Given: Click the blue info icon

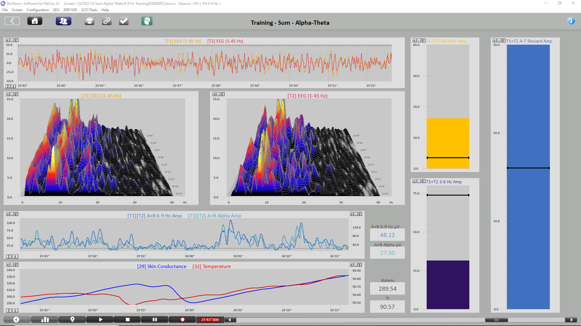Looking at the screenshot, I should 571,21.
